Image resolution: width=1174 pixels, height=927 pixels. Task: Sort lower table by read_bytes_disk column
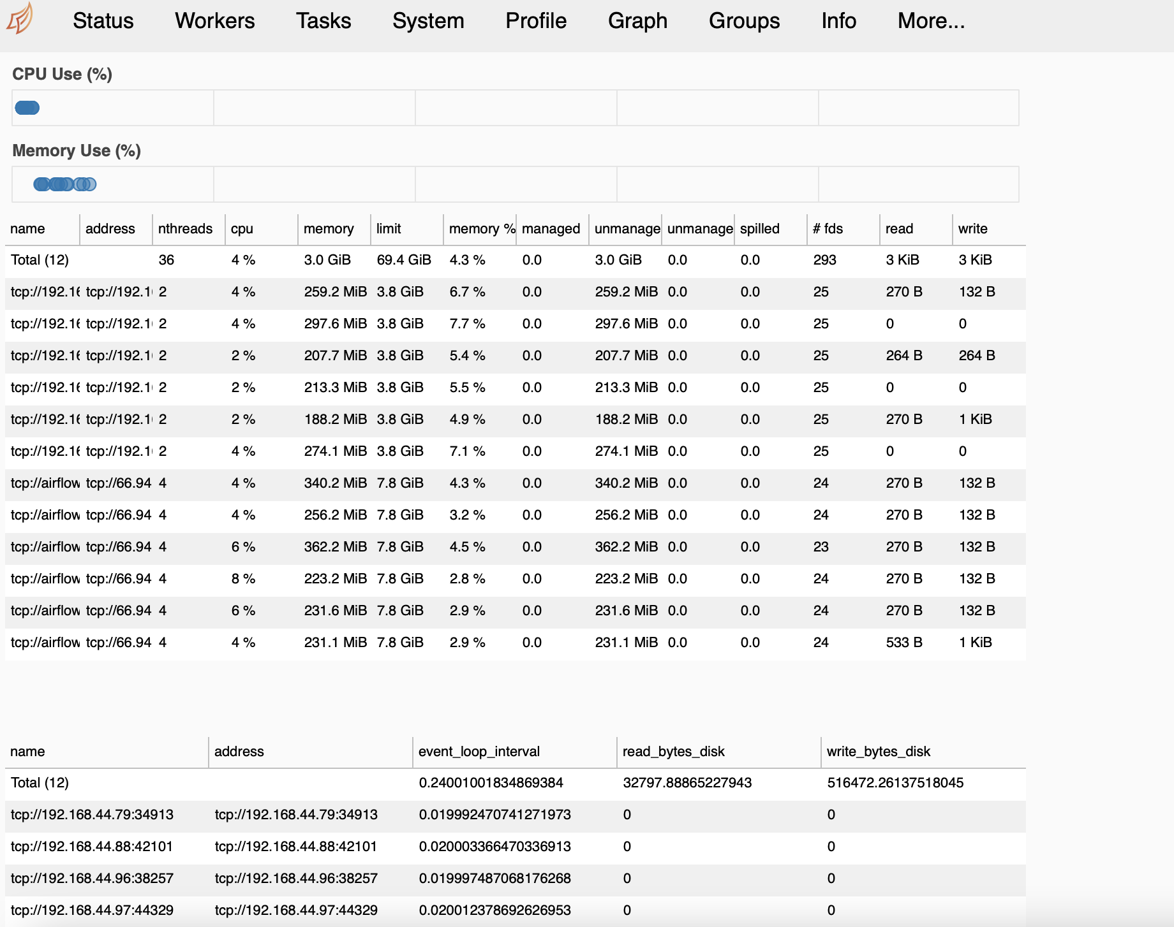(x=673, y=752)
